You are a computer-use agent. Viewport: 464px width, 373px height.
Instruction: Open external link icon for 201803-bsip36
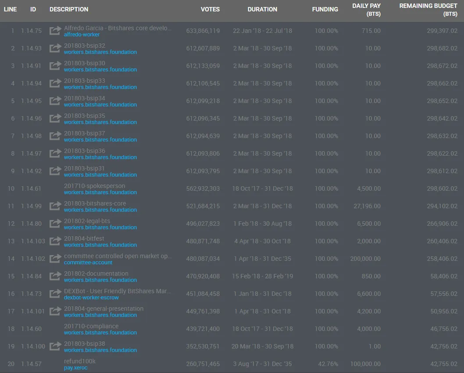click(x=55, y=153)
